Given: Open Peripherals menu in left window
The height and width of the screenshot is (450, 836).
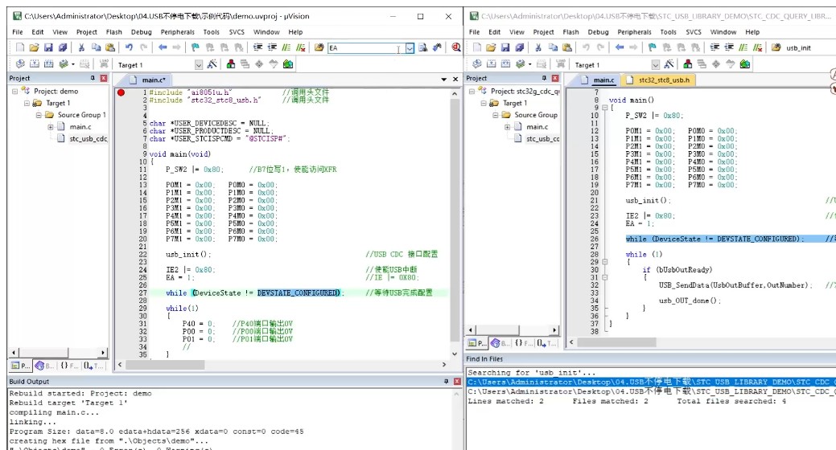Looking at the screenshot, I should (x=178, y=32).
